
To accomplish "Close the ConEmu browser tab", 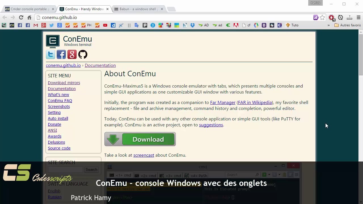I will (x=107, y=9).
